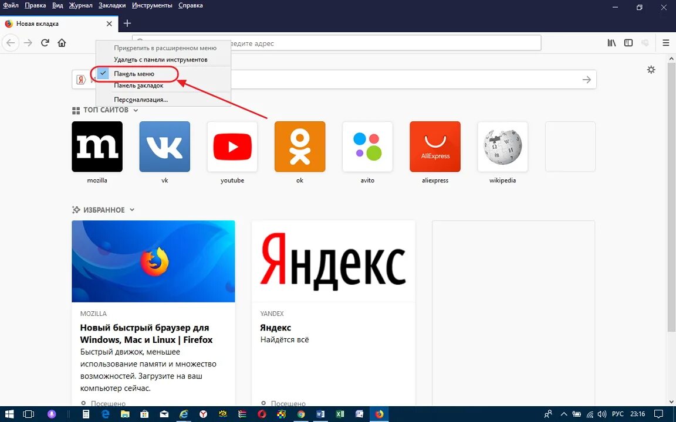Collapse the ТОП САЙТОВ section chevron
This screenshot has height=422, width=676.
136,110
